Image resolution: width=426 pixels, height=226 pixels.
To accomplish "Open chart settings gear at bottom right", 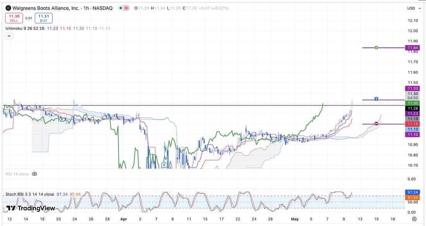I will click(414, 219).
